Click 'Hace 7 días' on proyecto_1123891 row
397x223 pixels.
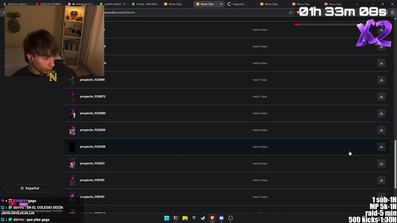pyautogui.click(x=260, y=80)
